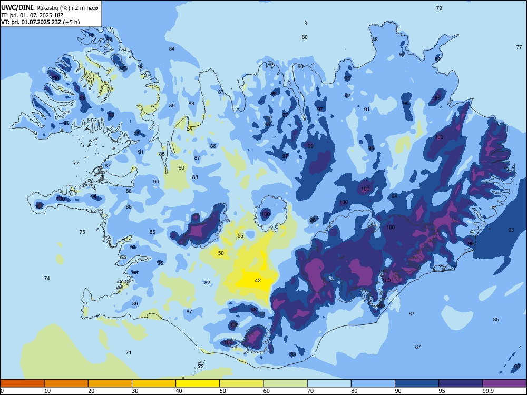Select the 0 label under the legend bar

click(x=2, y=391)
